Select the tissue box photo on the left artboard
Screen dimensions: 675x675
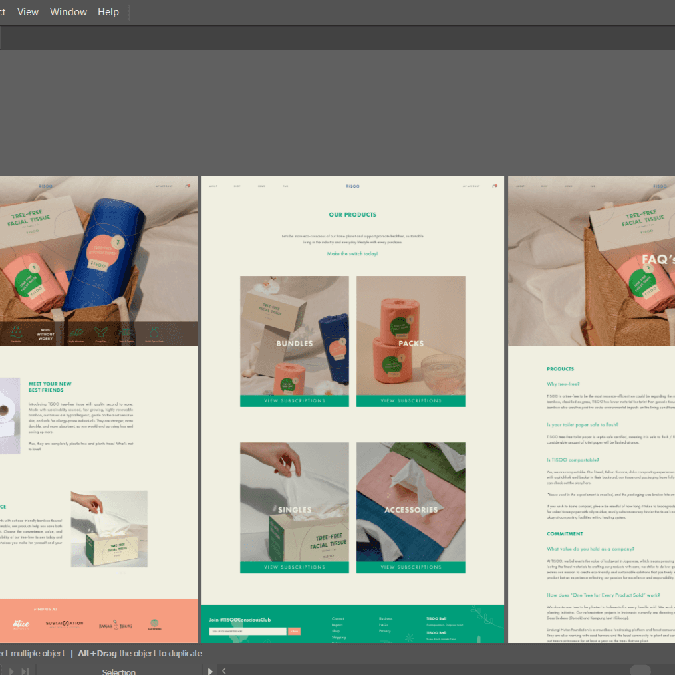tap(109, 529)
